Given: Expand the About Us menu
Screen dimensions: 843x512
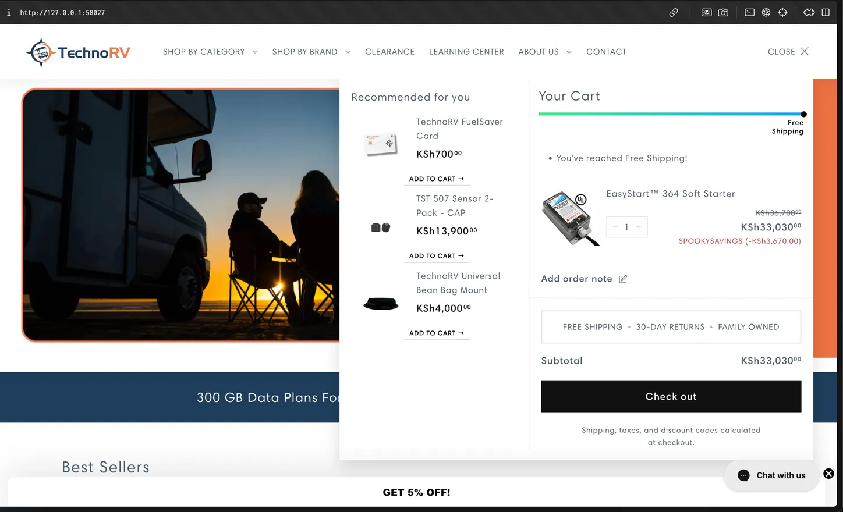Looking at the screenshot, I should tap(545, 52).
